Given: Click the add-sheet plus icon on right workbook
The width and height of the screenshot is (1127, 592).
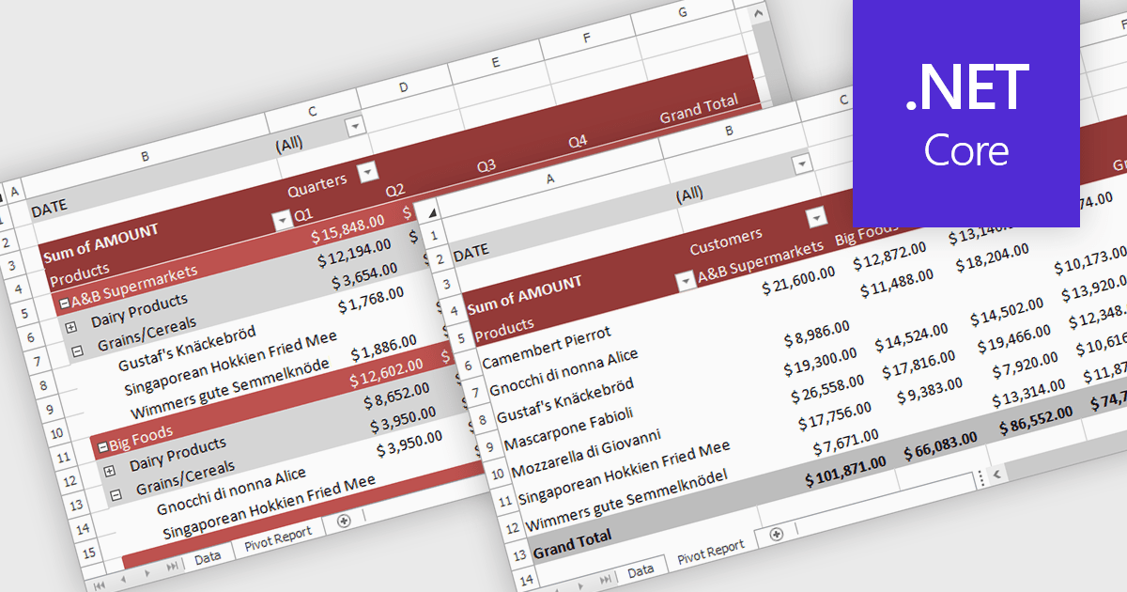Looking at the screenshot, I should pos(776,535).
